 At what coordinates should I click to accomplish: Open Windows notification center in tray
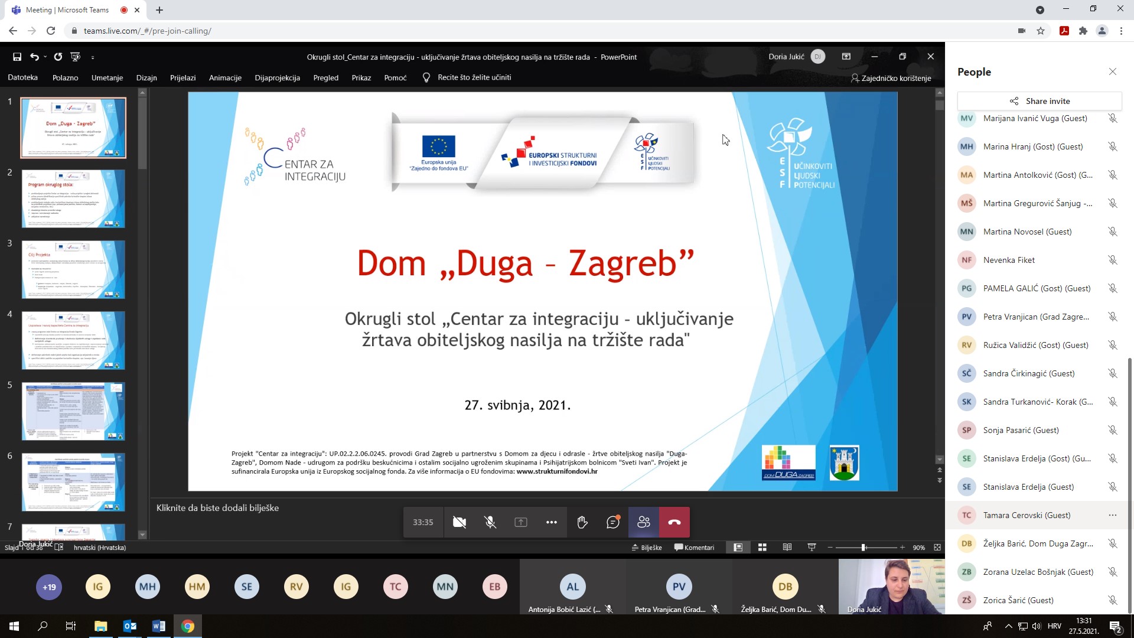tap(1115, 626)
